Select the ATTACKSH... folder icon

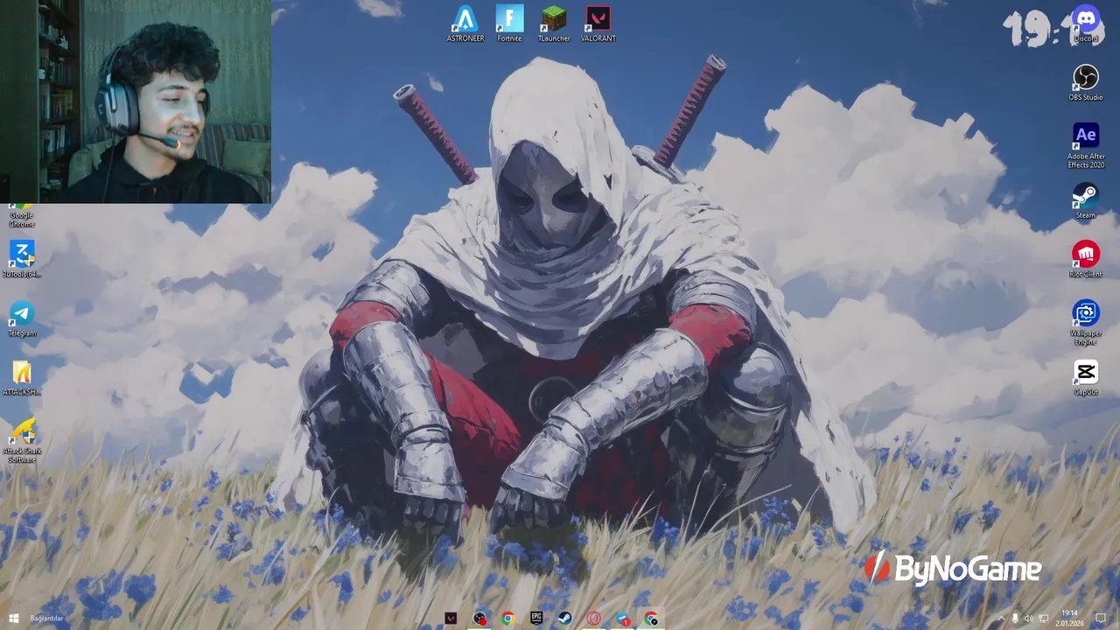tap(22, 377)
